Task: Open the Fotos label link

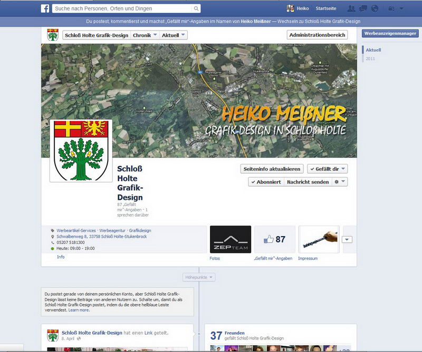Action: pyautogui.click(x=215, y=258)
